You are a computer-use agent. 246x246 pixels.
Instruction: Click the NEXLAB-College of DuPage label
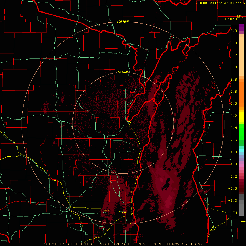click(x=219, y=3)
